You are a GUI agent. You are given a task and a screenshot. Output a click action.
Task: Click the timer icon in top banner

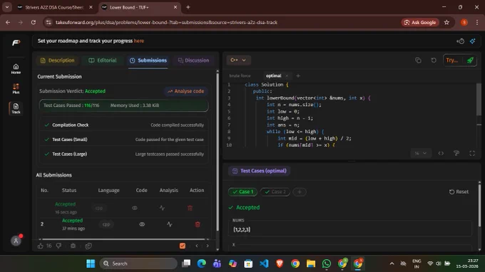tap(461, 41)
